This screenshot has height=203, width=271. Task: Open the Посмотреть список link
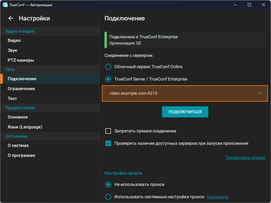[x=246, y=158]
